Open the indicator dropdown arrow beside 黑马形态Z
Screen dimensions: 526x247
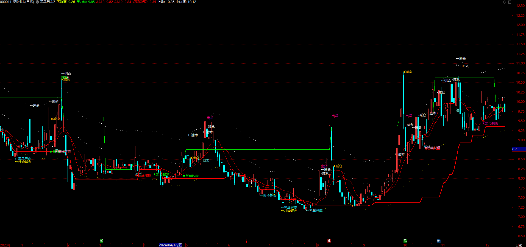point(37,2)
